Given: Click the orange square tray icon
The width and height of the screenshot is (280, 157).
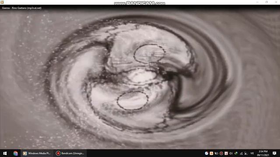Looking at the screenshot, I should pos(211,153).
